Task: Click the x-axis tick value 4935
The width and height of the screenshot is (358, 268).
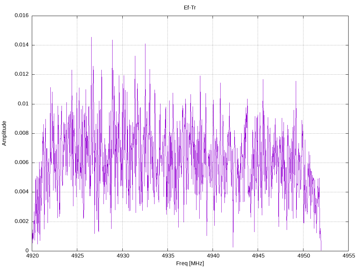Action: pos(168,256)
